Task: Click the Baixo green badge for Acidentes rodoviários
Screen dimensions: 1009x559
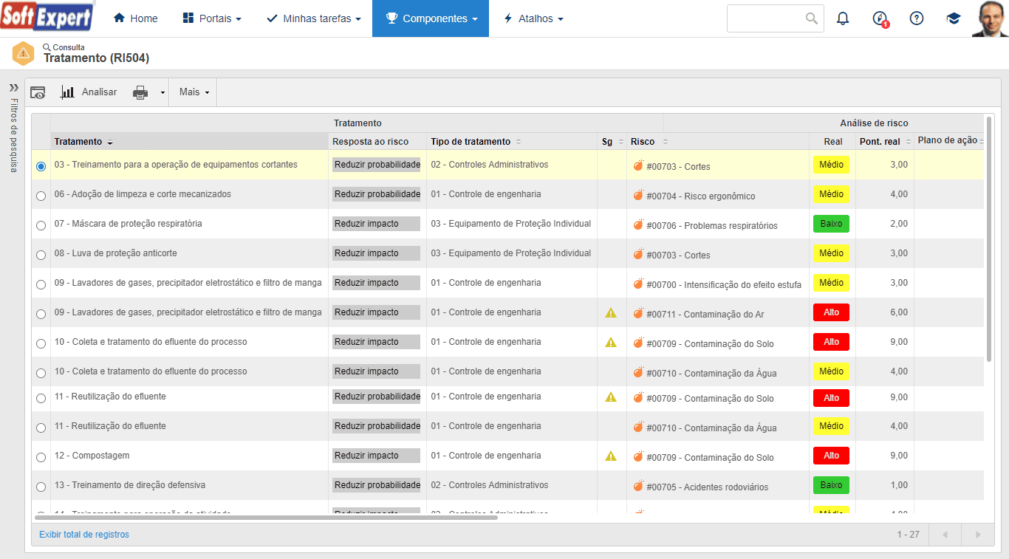Action: click(x=831, y=485)
